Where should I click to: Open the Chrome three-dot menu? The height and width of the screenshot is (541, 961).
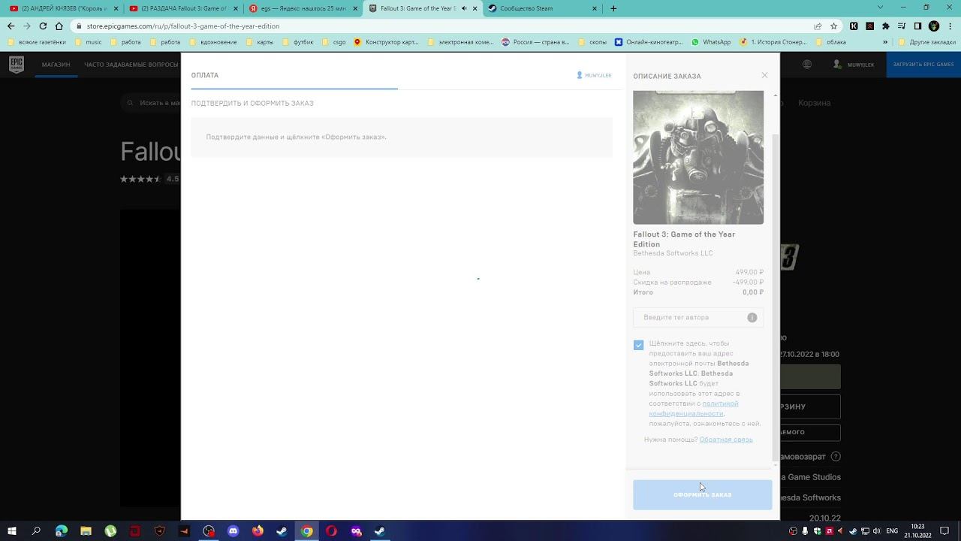tap(950, 26)
